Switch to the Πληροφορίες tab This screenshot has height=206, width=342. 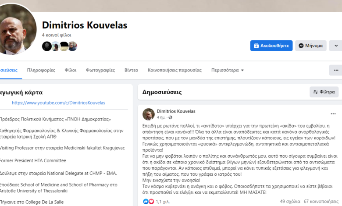point(41,70)
